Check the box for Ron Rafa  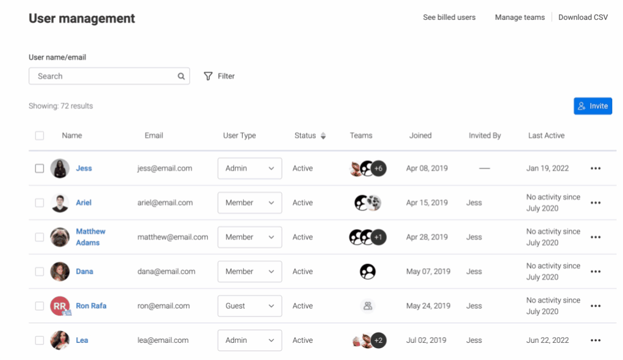pyautogui.click(x=39, y=306)
